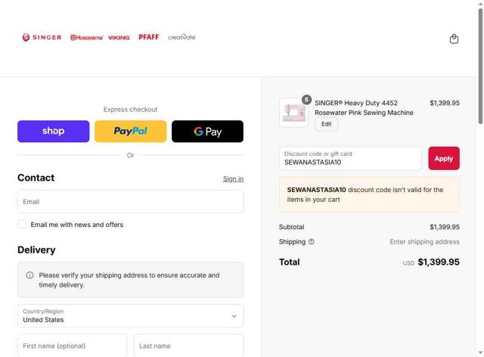The image size is (484, 357).
Task: Click the PFAFF brand logo
Action: pos(149,37)
